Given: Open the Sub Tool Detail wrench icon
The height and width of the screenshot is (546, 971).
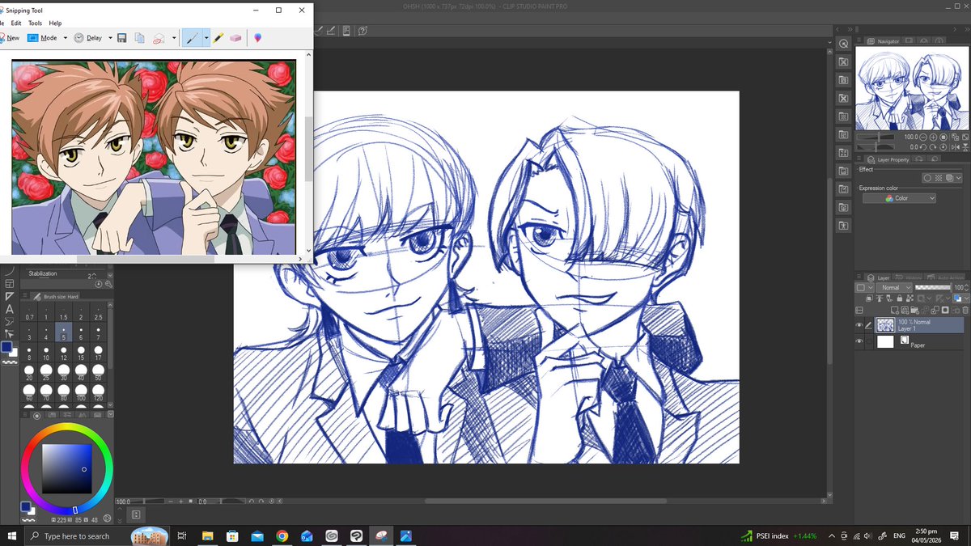Looking at the screenshot, I should coord(108,284).
